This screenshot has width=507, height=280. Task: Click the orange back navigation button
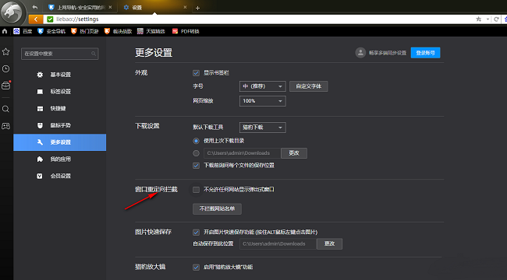(x=36, y=19)
